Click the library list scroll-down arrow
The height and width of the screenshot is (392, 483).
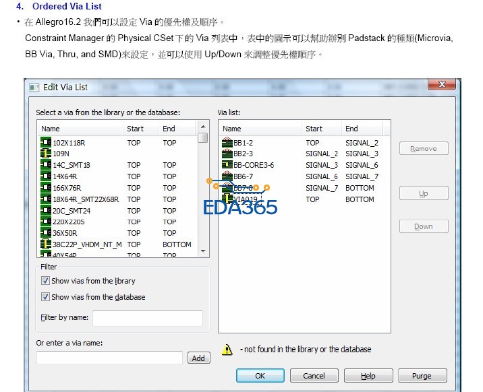click(203, 251)
